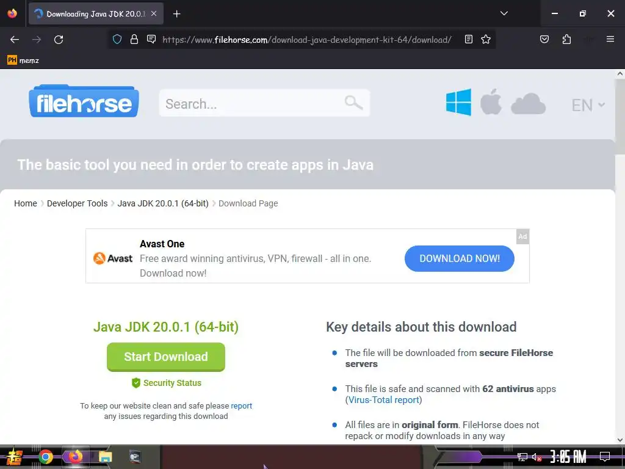The image size is (625, 469).
Task: Expand the list all tabs chevron
Action: click(x=504, y=13)
